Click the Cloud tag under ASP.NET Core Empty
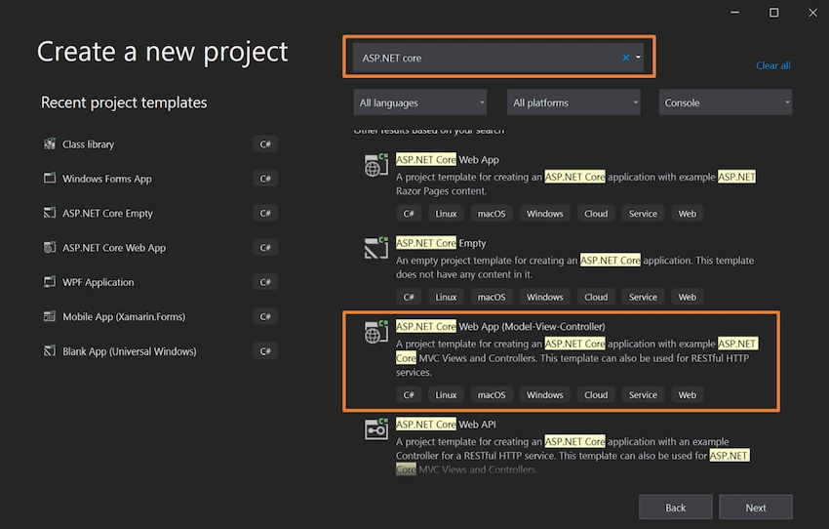Image resolution: width=829 pixels, height=529 pixels. click(596, 297)
